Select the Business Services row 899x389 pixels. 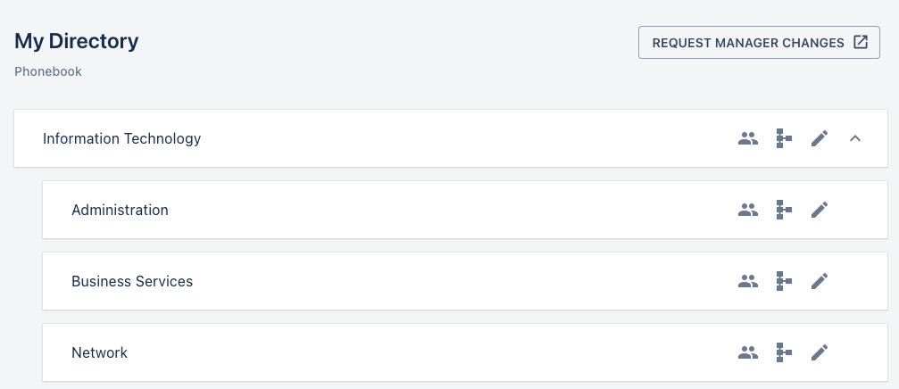132,281
